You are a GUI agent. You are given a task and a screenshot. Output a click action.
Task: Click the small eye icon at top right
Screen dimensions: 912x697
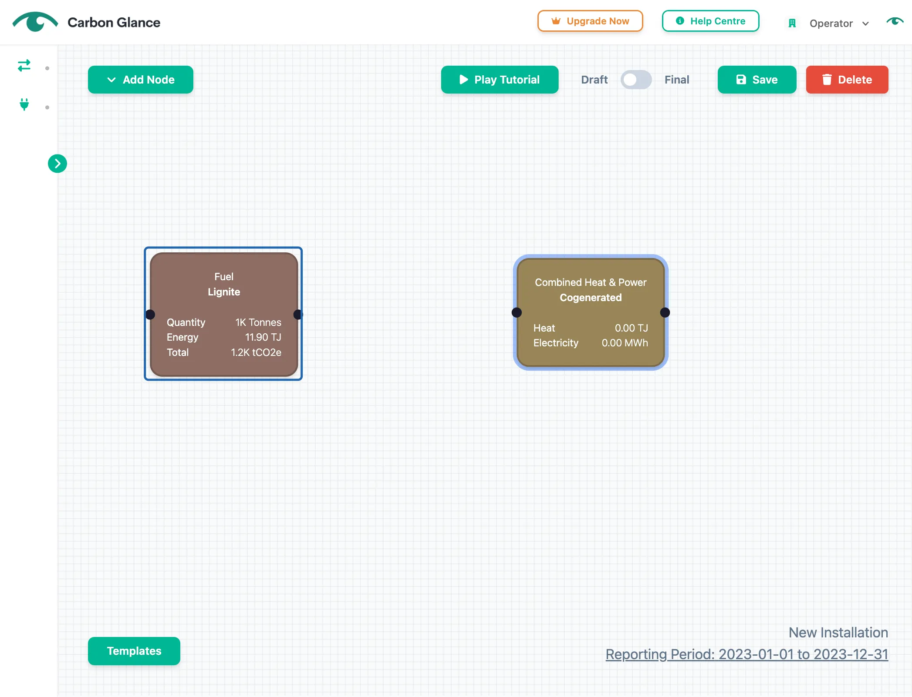[x=895, y=21]
